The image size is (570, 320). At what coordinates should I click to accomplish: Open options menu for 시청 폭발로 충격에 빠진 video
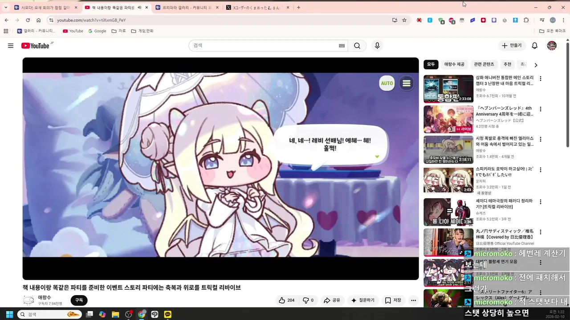[541, 140]
